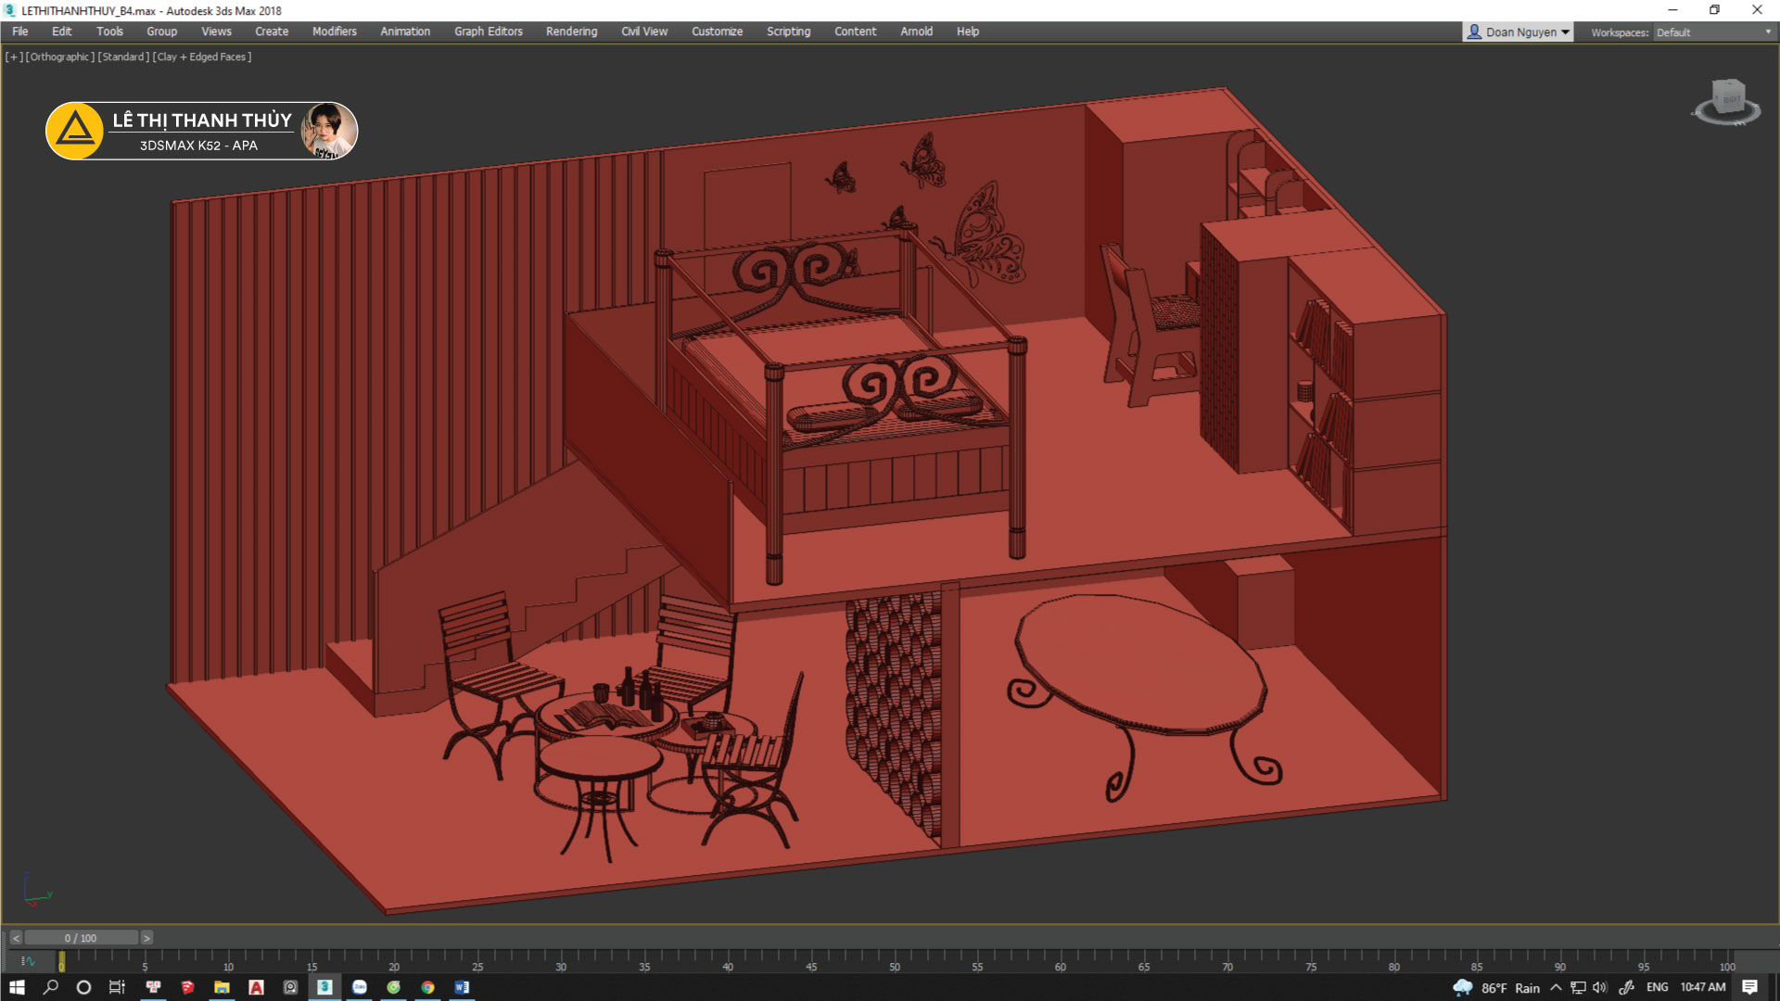The image size is (1780, 1001).
Task: Open Zalo from the taskbar
Action: pyautogui.click(x=360, y=987)
